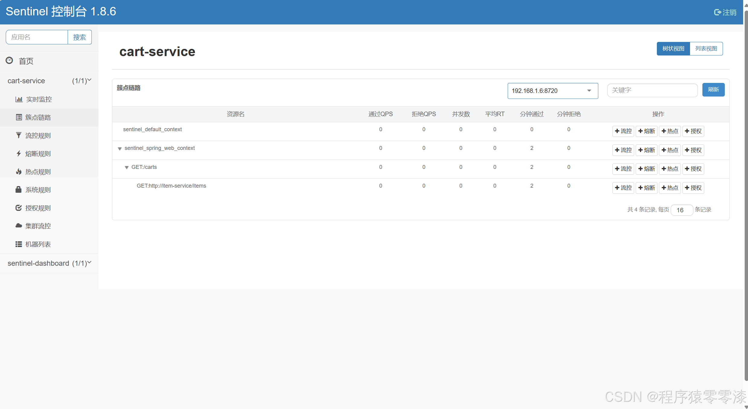This screenshot has height=409, width=748.
Task: Open 实时监控 via its bar-chart icon
Action: [19, 99]
